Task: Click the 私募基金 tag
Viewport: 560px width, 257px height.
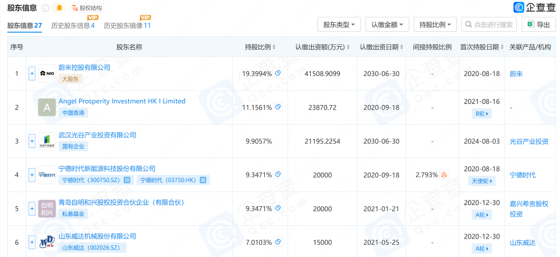Action: (x=73, y=214)
